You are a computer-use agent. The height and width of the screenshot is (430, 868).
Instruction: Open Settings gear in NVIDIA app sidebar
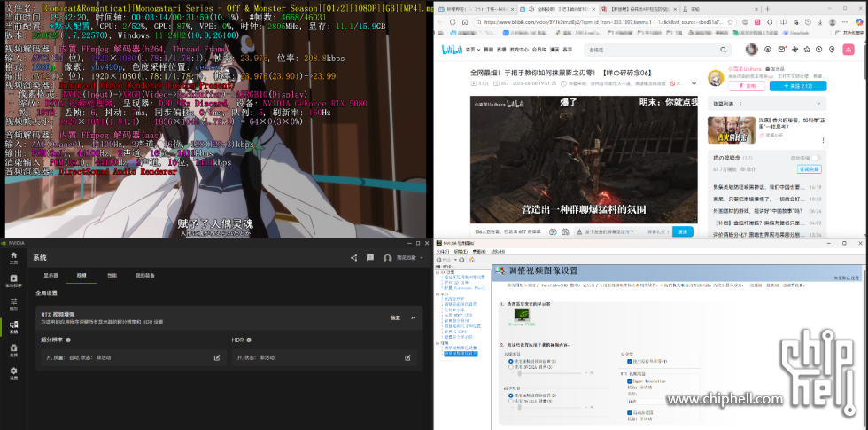click(x=14, y=373)
